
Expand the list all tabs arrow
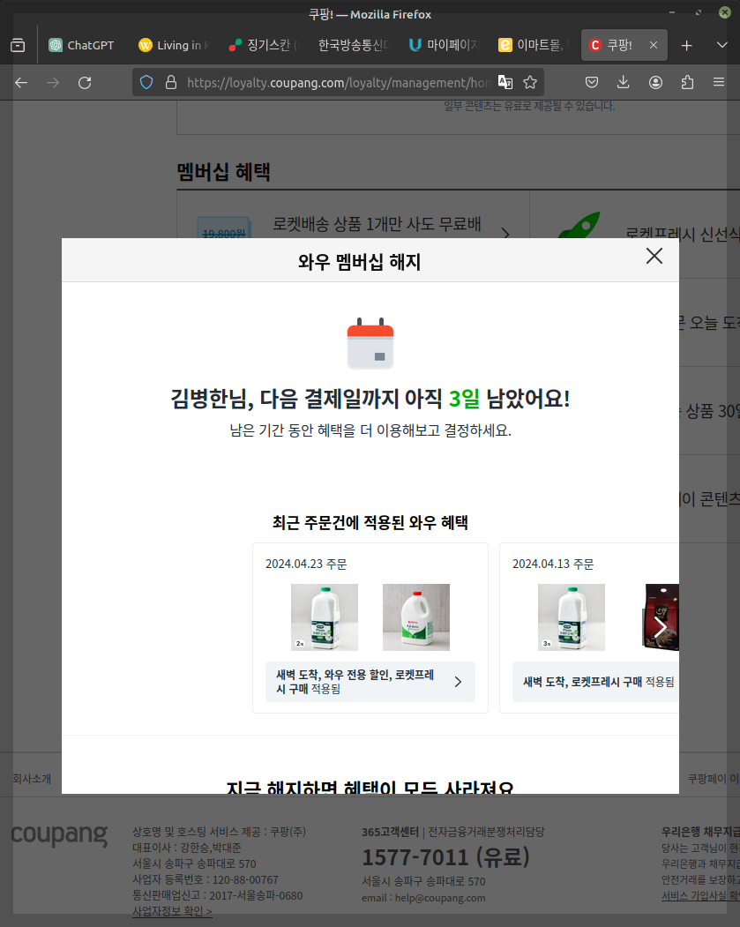pyautogui.click(x=721, y=45)
